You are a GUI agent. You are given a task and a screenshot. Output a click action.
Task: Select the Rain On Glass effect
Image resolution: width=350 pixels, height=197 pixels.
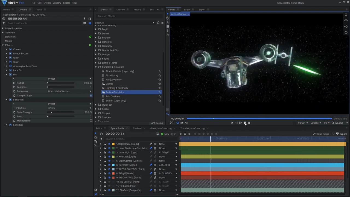coord(113,96)
